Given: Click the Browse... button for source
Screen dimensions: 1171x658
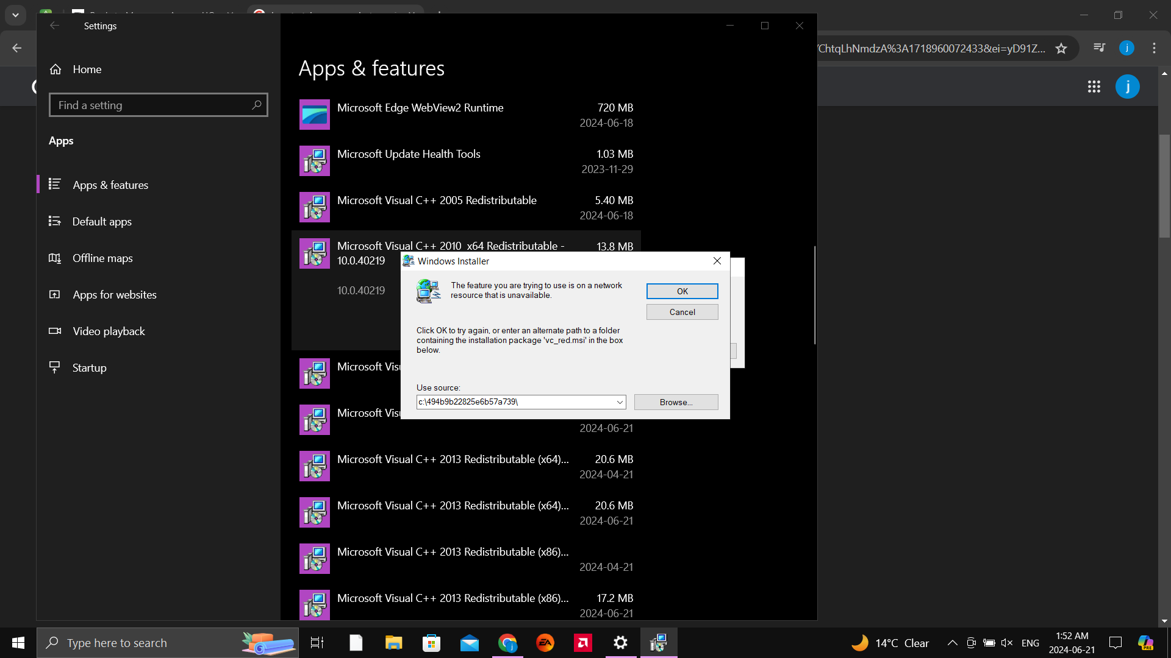Looking at the screenshot, I should pos(676,402).
